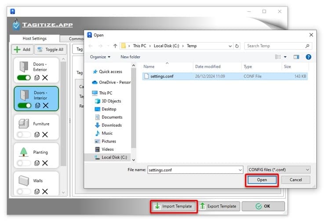
Task: Enable the Planting toggle switch
Action: click(24, 163)
